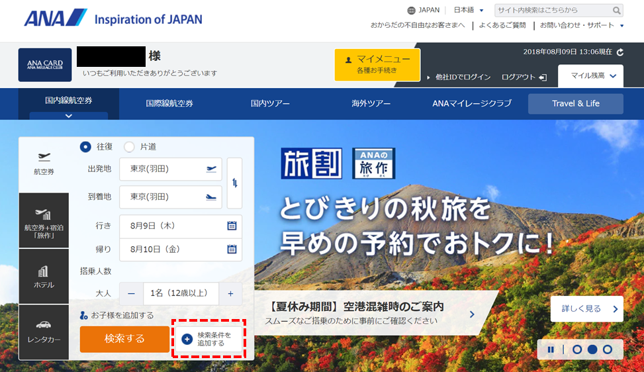Swap departure and arrival airports

coord(234,183)
